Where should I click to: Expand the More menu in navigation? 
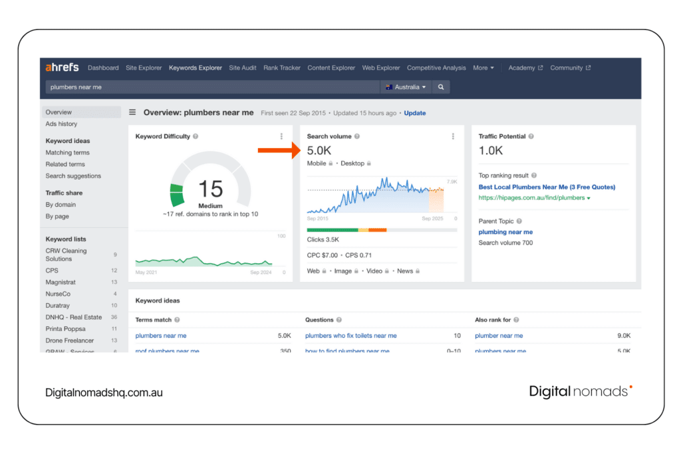coord(483,68)
